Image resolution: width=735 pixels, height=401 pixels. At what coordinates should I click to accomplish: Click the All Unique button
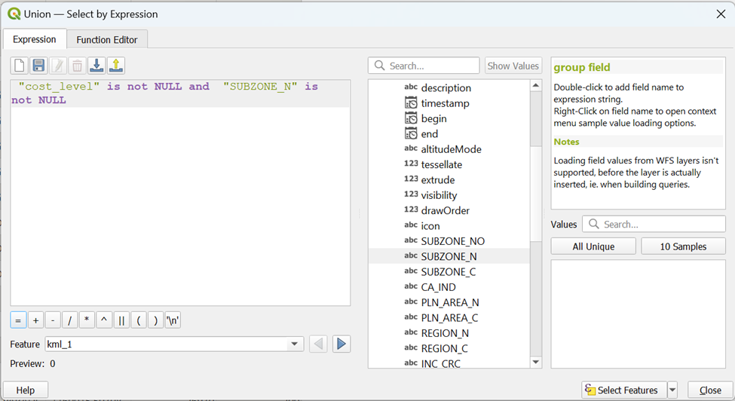point(593,246)
